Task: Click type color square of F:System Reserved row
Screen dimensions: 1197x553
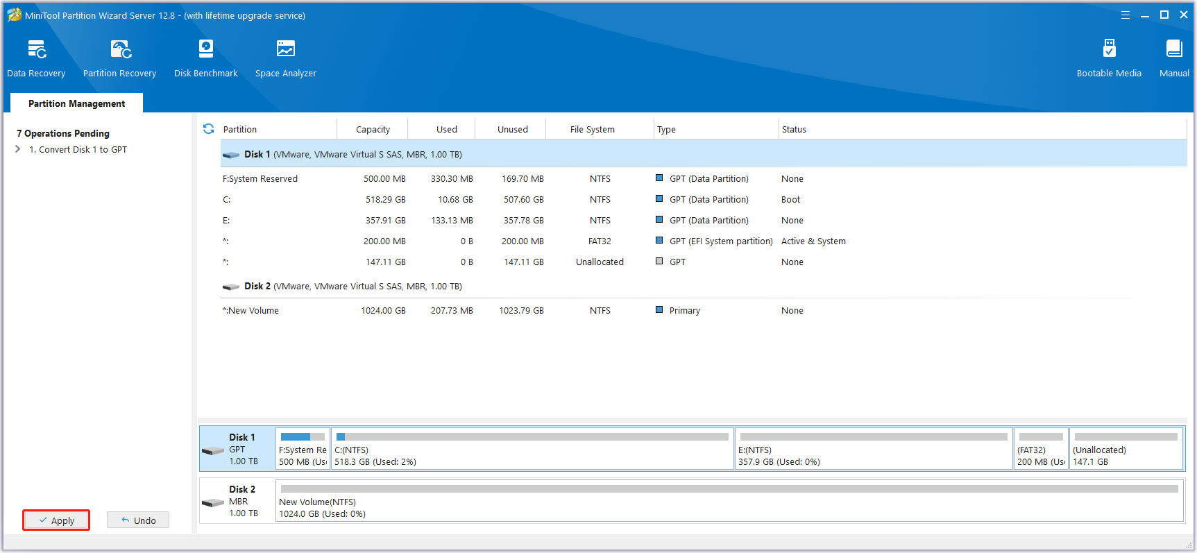Action: click(x=659, y=178)
